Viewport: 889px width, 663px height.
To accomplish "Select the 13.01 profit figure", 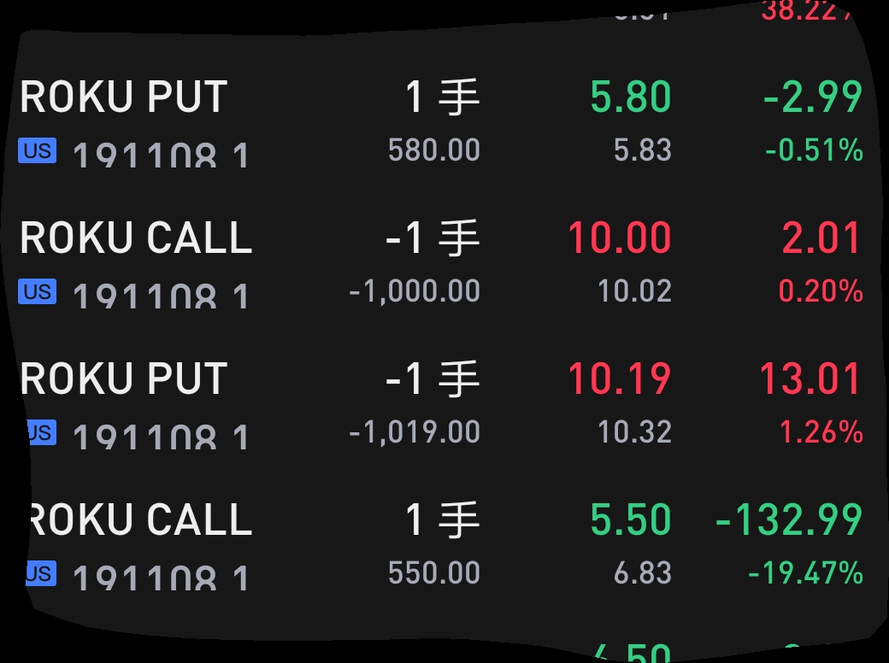I will pyautogui.click(x=810, y=378).
